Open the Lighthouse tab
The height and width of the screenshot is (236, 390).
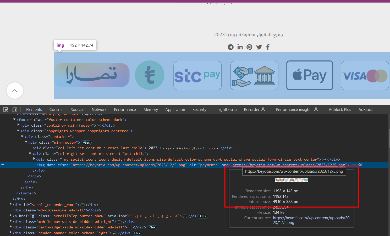227,110
